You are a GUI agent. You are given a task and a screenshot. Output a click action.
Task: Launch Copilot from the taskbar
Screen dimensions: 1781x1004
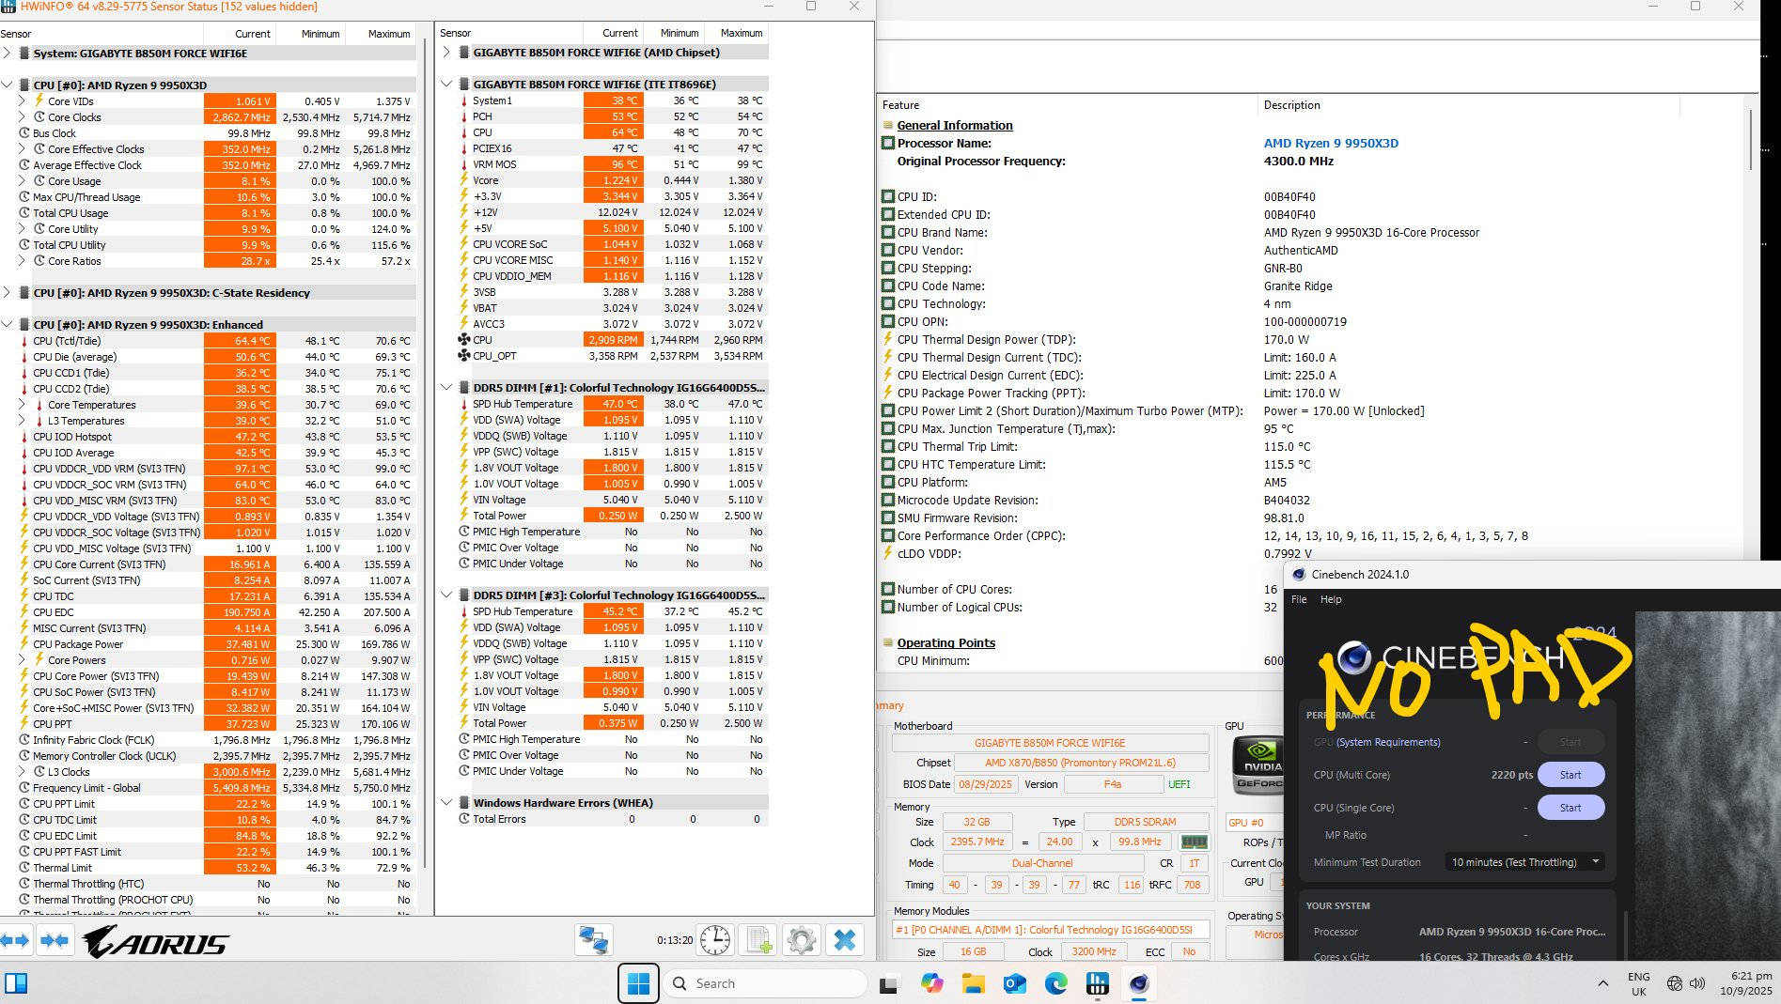(x=931, y=983)
